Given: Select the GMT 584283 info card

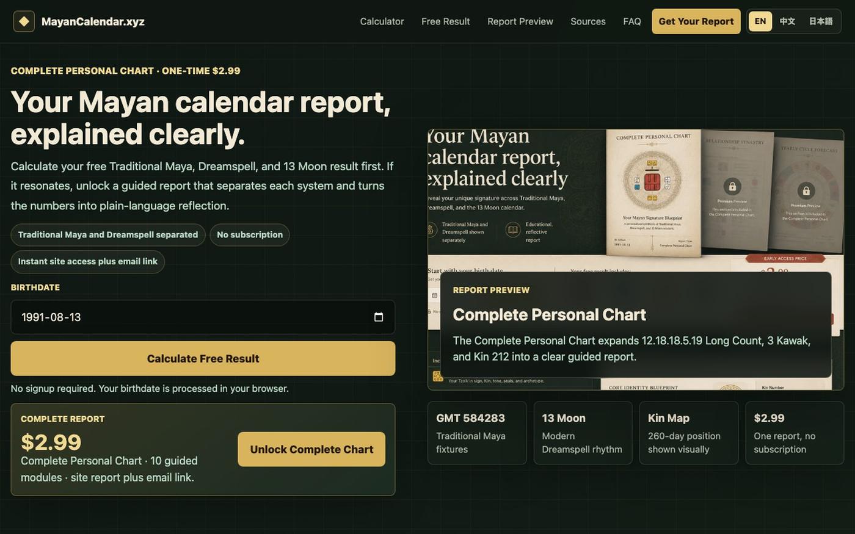Looking at the screenshot, I should (477, 433).
